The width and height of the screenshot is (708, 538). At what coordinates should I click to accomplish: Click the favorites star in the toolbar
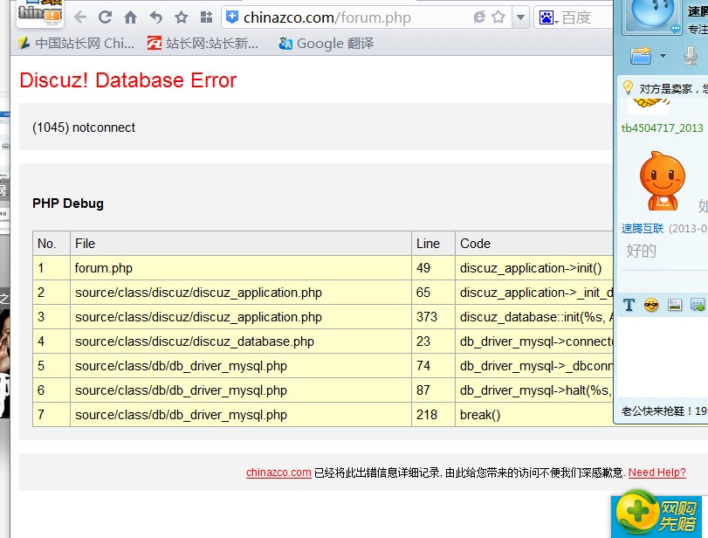182,17
